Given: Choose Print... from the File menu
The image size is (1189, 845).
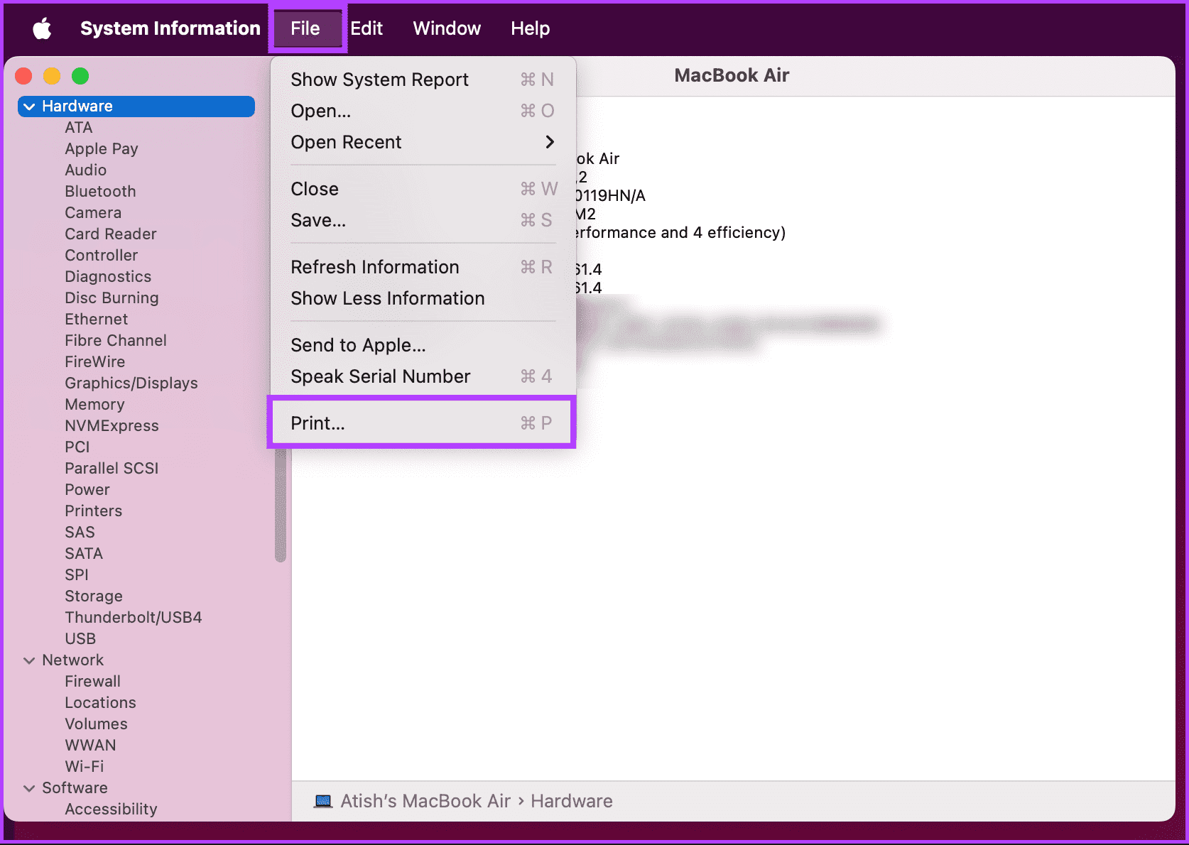Looking at the screenshot, I should (422, 423).
